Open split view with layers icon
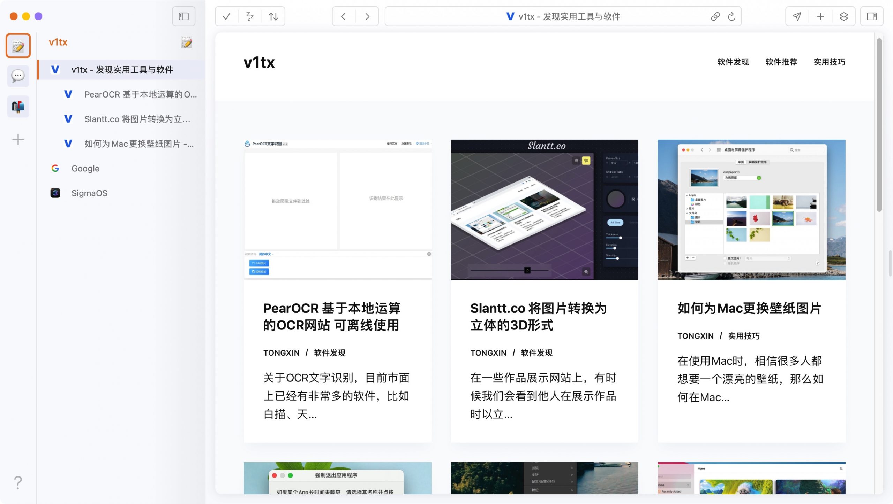 click(x=844, y=16)
